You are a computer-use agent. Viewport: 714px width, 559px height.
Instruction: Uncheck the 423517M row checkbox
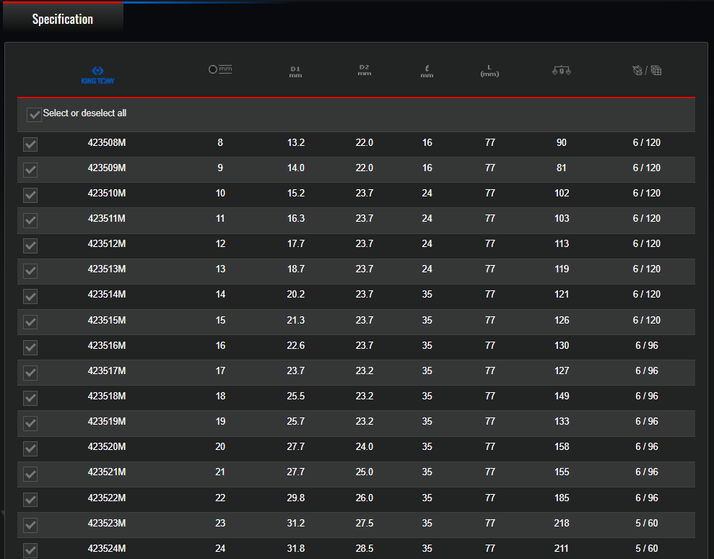tap(30, 373)
